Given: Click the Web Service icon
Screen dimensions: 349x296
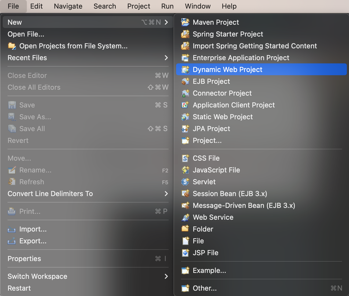Looking at the screenshot, I should click(185, 217).
